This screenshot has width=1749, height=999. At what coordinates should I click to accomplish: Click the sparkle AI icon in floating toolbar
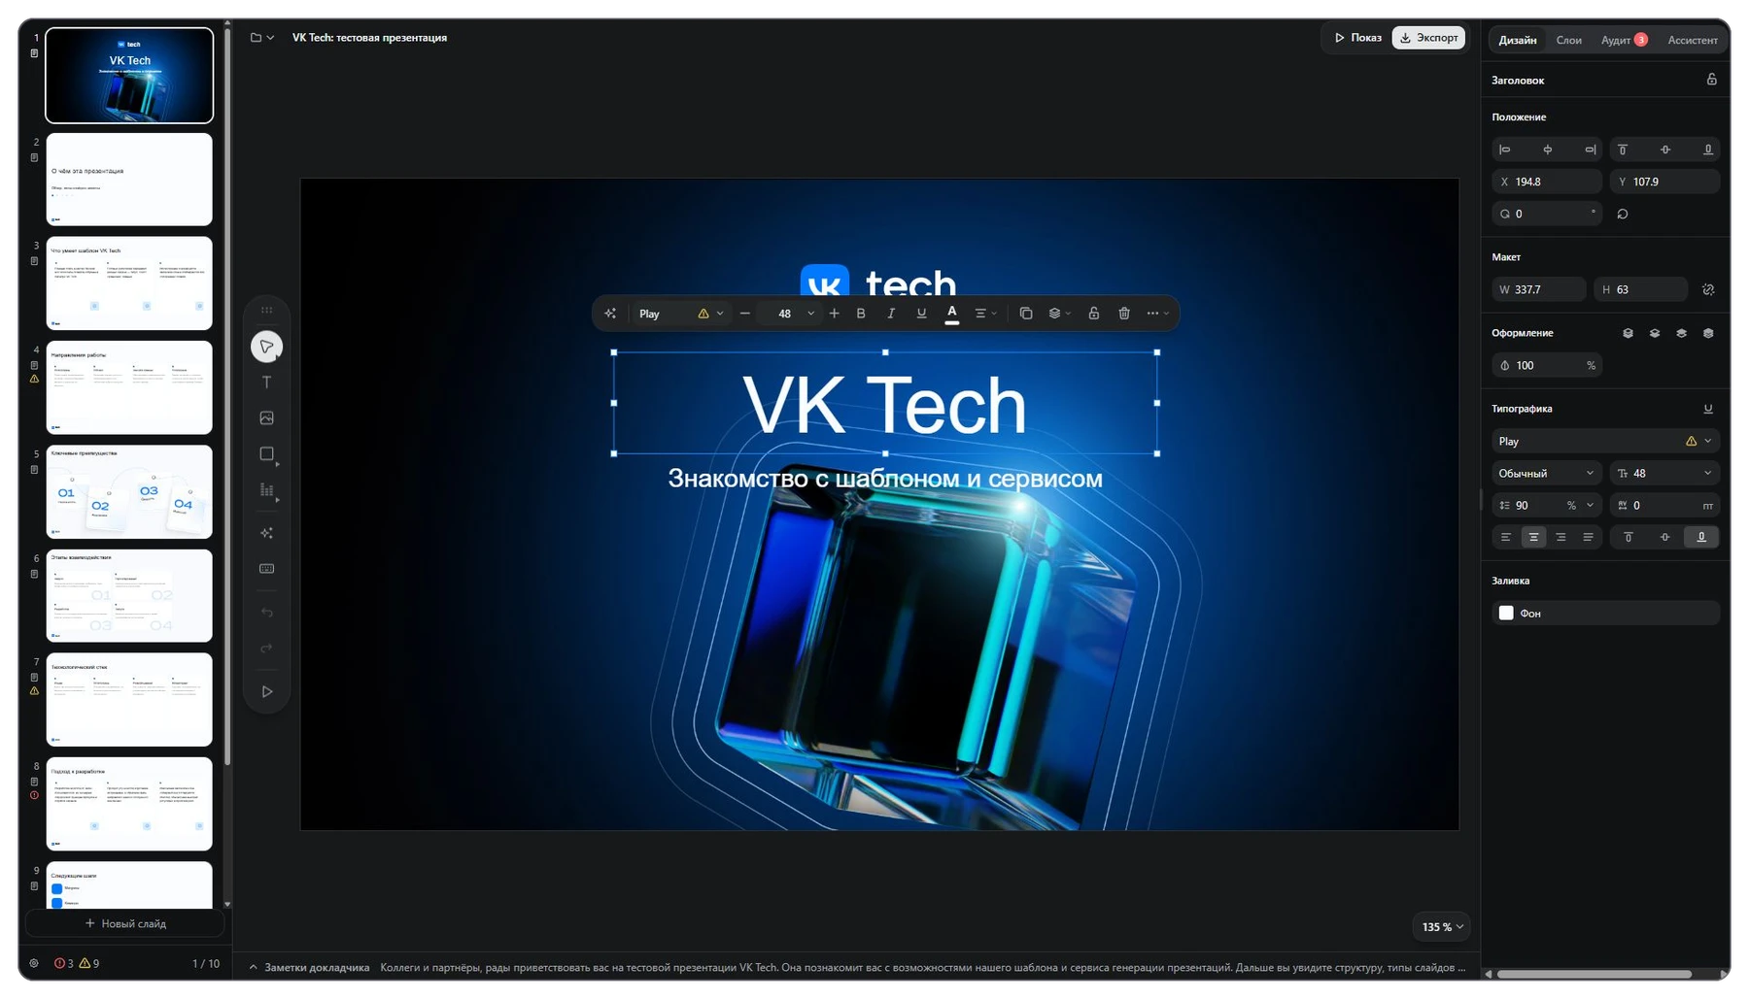[610, 314]
